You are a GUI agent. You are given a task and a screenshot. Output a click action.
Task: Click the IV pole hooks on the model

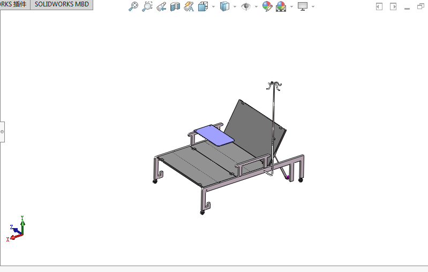click(274, 86)
